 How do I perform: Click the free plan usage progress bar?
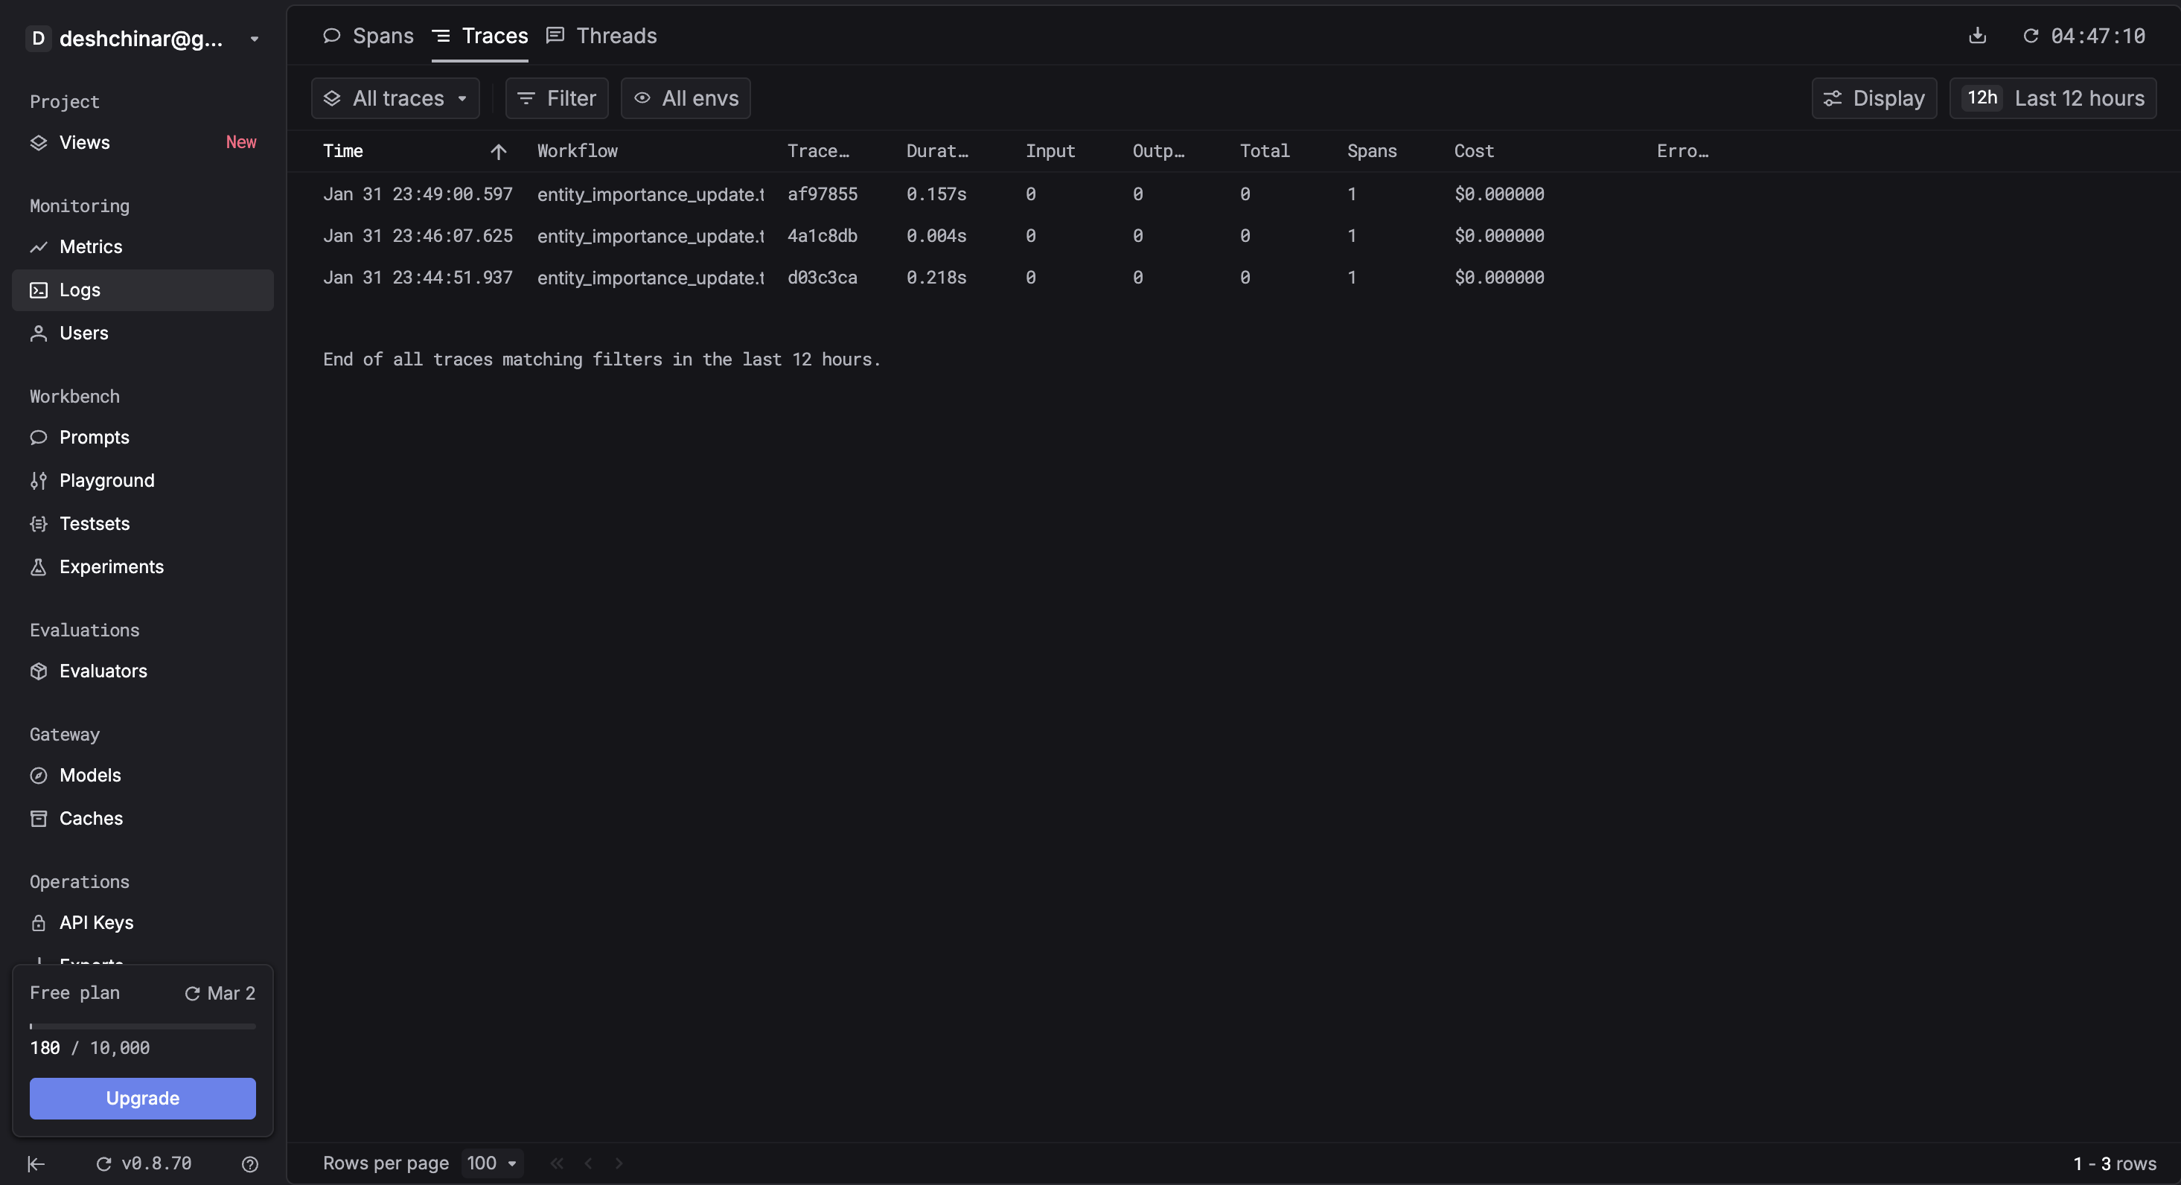[142, 1026]
